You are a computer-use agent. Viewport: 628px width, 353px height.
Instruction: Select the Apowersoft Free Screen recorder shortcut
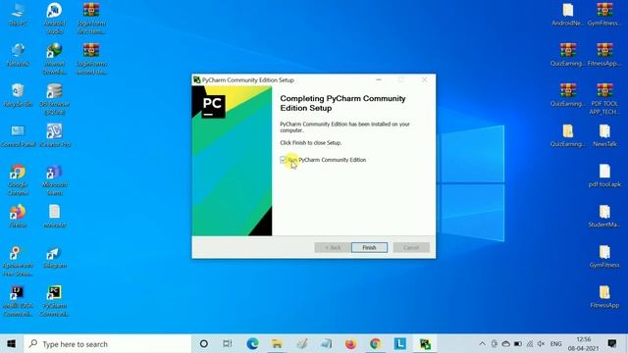[18, 261]
